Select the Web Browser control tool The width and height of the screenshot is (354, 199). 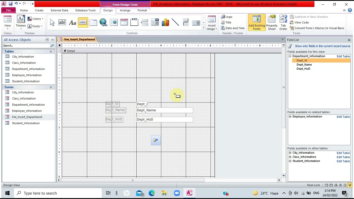[114, 23]
